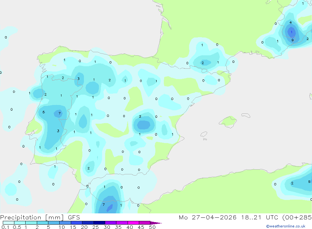Image resolution: width=312 pixels, height=229 pixels.
Task: Click the '4' precipitation value on the map
Action: (290, 22)
